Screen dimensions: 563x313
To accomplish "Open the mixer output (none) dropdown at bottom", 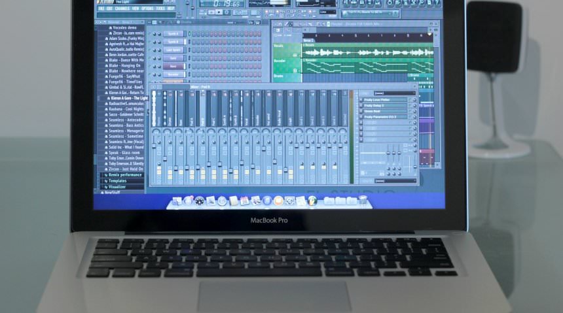I will point(395,181).
